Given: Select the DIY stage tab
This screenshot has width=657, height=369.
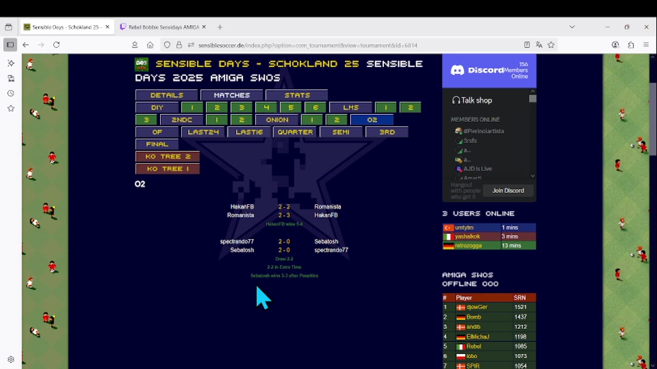Looking at the screenshot, I should pyautogui.click(x=157, y=108).
